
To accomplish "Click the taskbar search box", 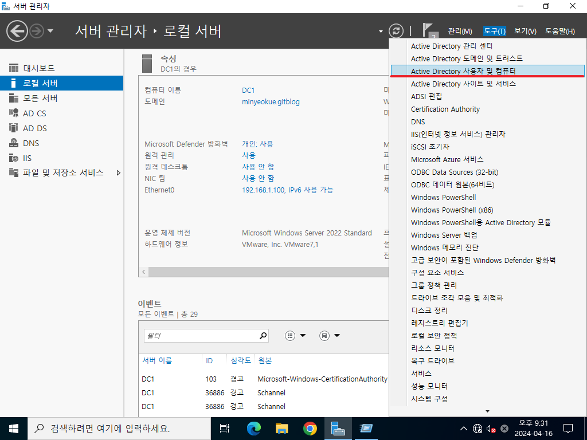I will (x=119, y=429).
